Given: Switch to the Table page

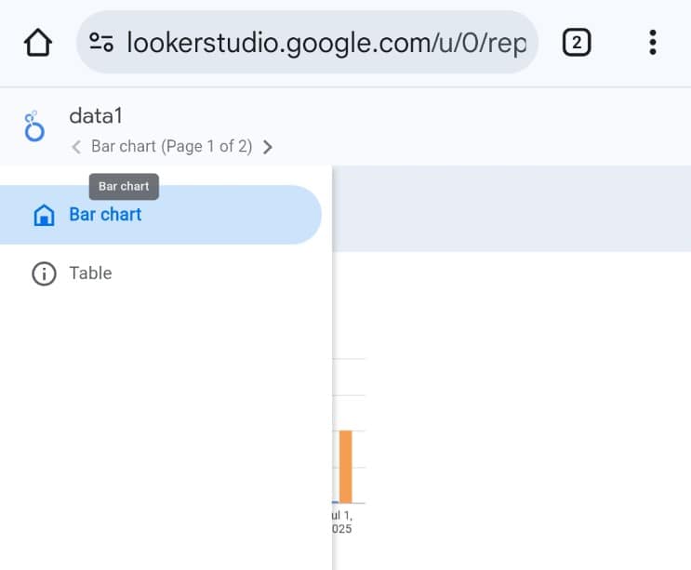Looking at the screenshot, I should [x=90, y=273].
